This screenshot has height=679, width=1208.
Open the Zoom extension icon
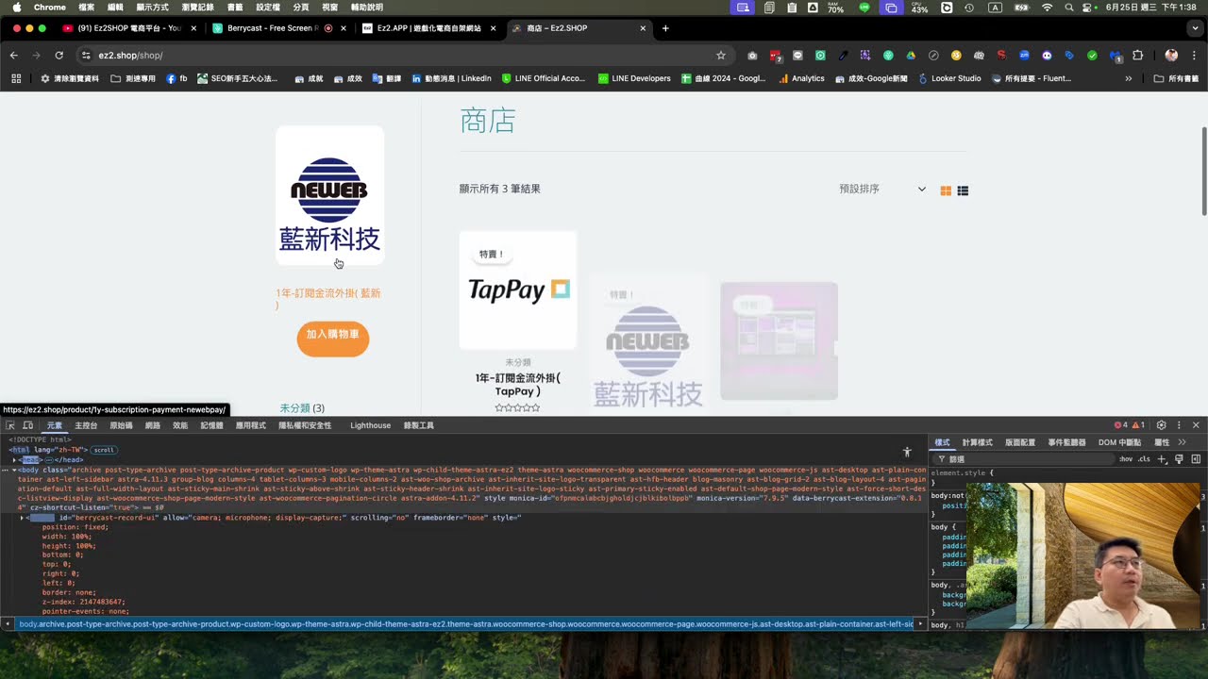[x=1024, y=55]
